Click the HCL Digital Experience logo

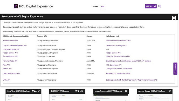(33, 6)
